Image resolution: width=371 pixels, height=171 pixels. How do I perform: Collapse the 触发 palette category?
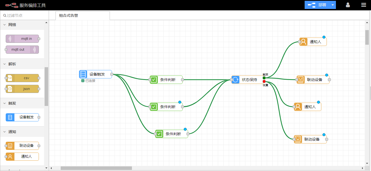(x=5, y=103)
